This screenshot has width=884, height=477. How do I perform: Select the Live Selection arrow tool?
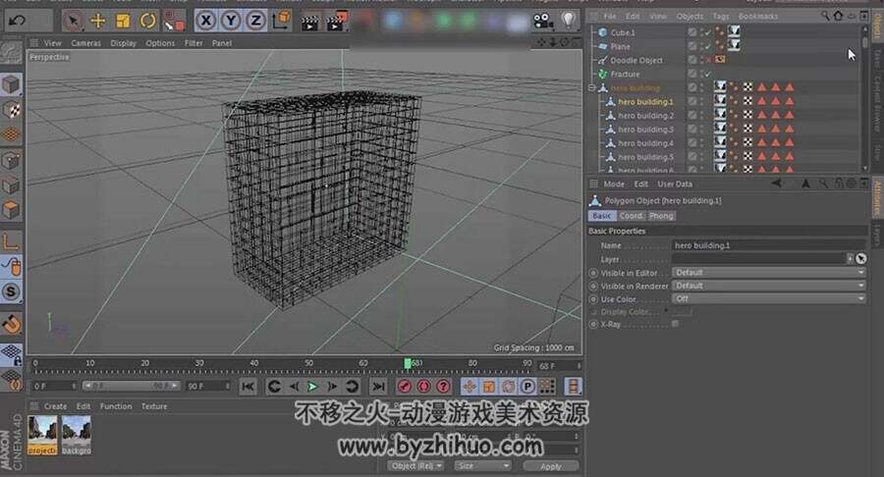73,21
